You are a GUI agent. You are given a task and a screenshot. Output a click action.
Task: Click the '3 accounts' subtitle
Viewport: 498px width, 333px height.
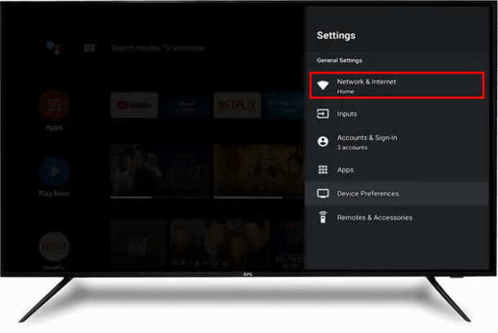click(x=352, y=148)
